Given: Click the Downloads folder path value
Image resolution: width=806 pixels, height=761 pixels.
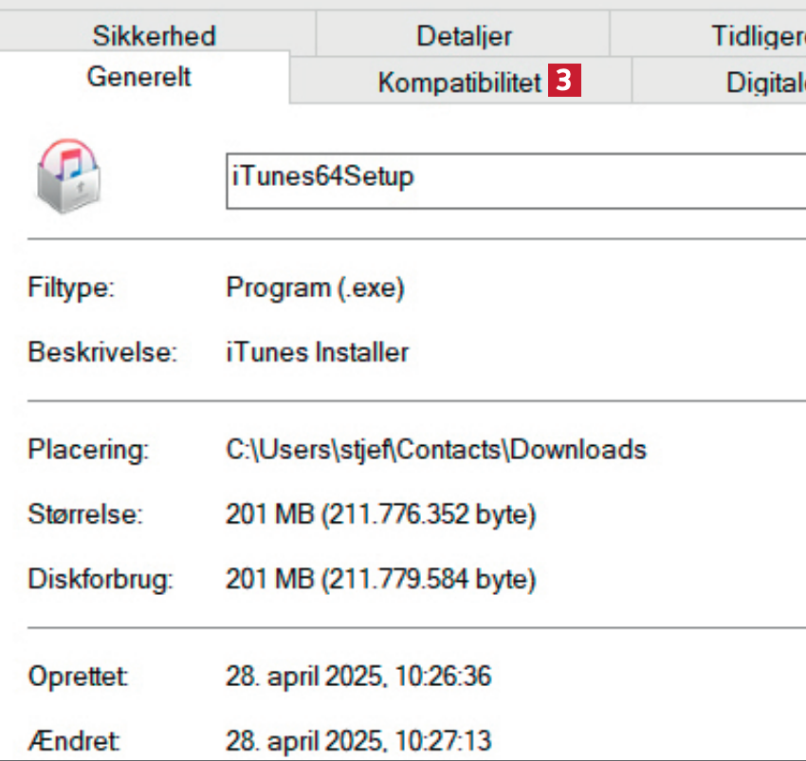Looking at the screenshot, I should click(435, 449).
